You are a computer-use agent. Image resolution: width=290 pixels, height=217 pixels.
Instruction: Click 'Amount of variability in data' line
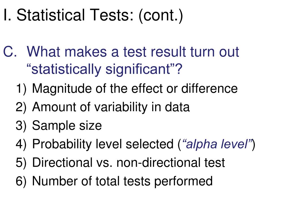[x=111, y=107]
